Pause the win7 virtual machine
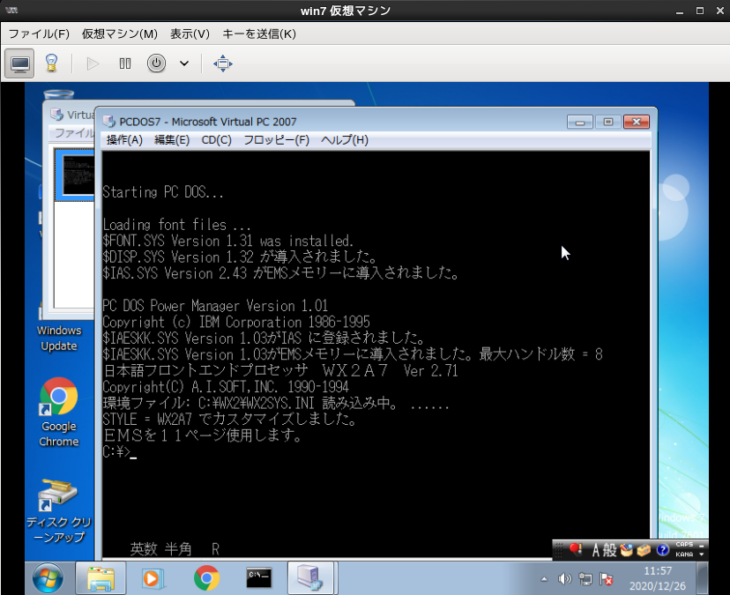 [125, 63]
